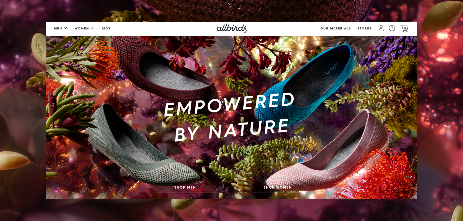
Task: Open the account profile icon
Action: (x=381, y=28)
